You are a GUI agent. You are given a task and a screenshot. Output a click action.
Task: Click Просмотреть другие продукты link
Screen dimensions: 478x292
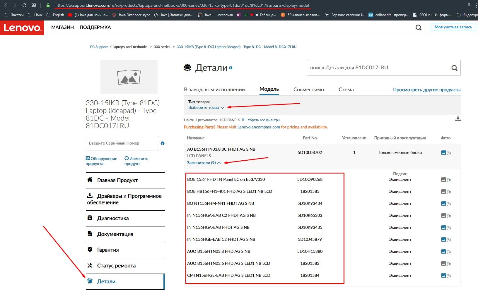tap(427, 90)
